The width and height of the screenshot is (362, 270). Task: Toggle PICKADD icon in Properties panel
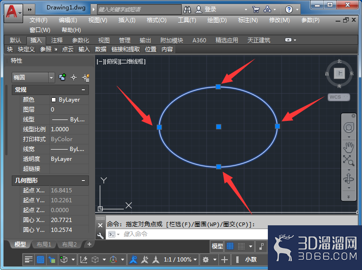pyautogui.click(x=62, y=77)
